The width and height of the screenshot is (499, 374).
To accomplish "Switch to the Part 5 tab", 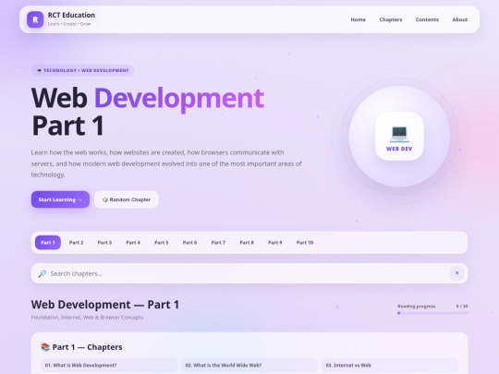I will coord(162,243).
